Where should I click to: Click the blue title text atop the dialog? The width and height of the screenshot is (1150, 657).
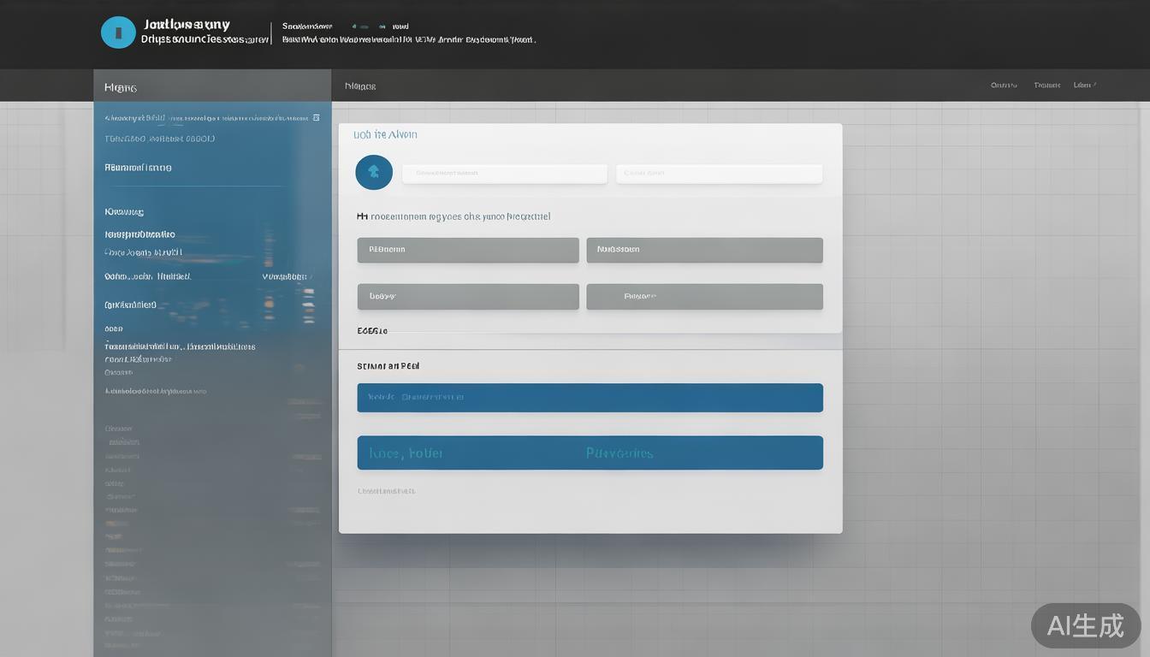pos(385,134)
